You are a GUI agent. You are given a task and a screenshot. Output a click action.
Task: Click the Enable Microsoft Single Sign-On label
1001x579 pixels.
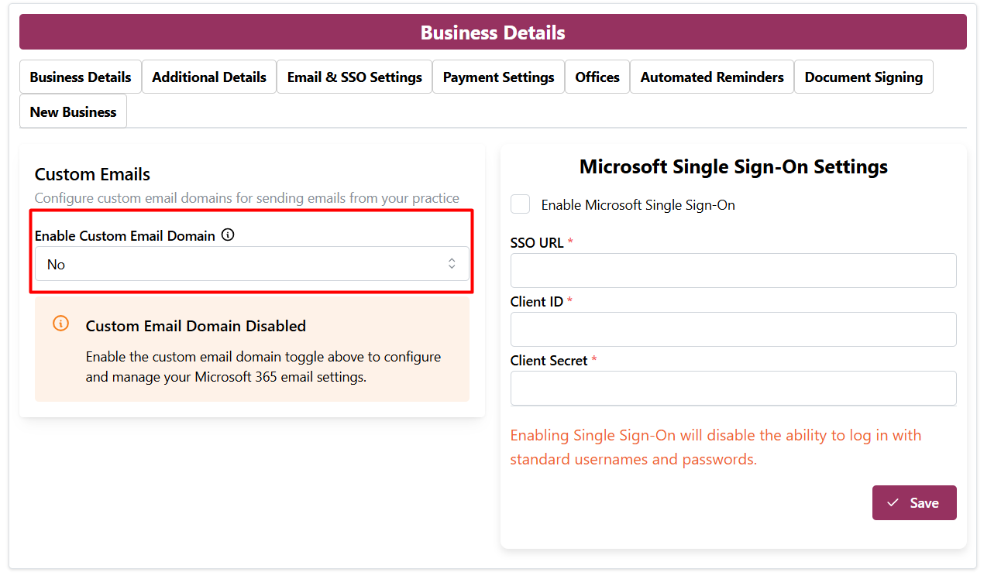[x=638, y=205]
